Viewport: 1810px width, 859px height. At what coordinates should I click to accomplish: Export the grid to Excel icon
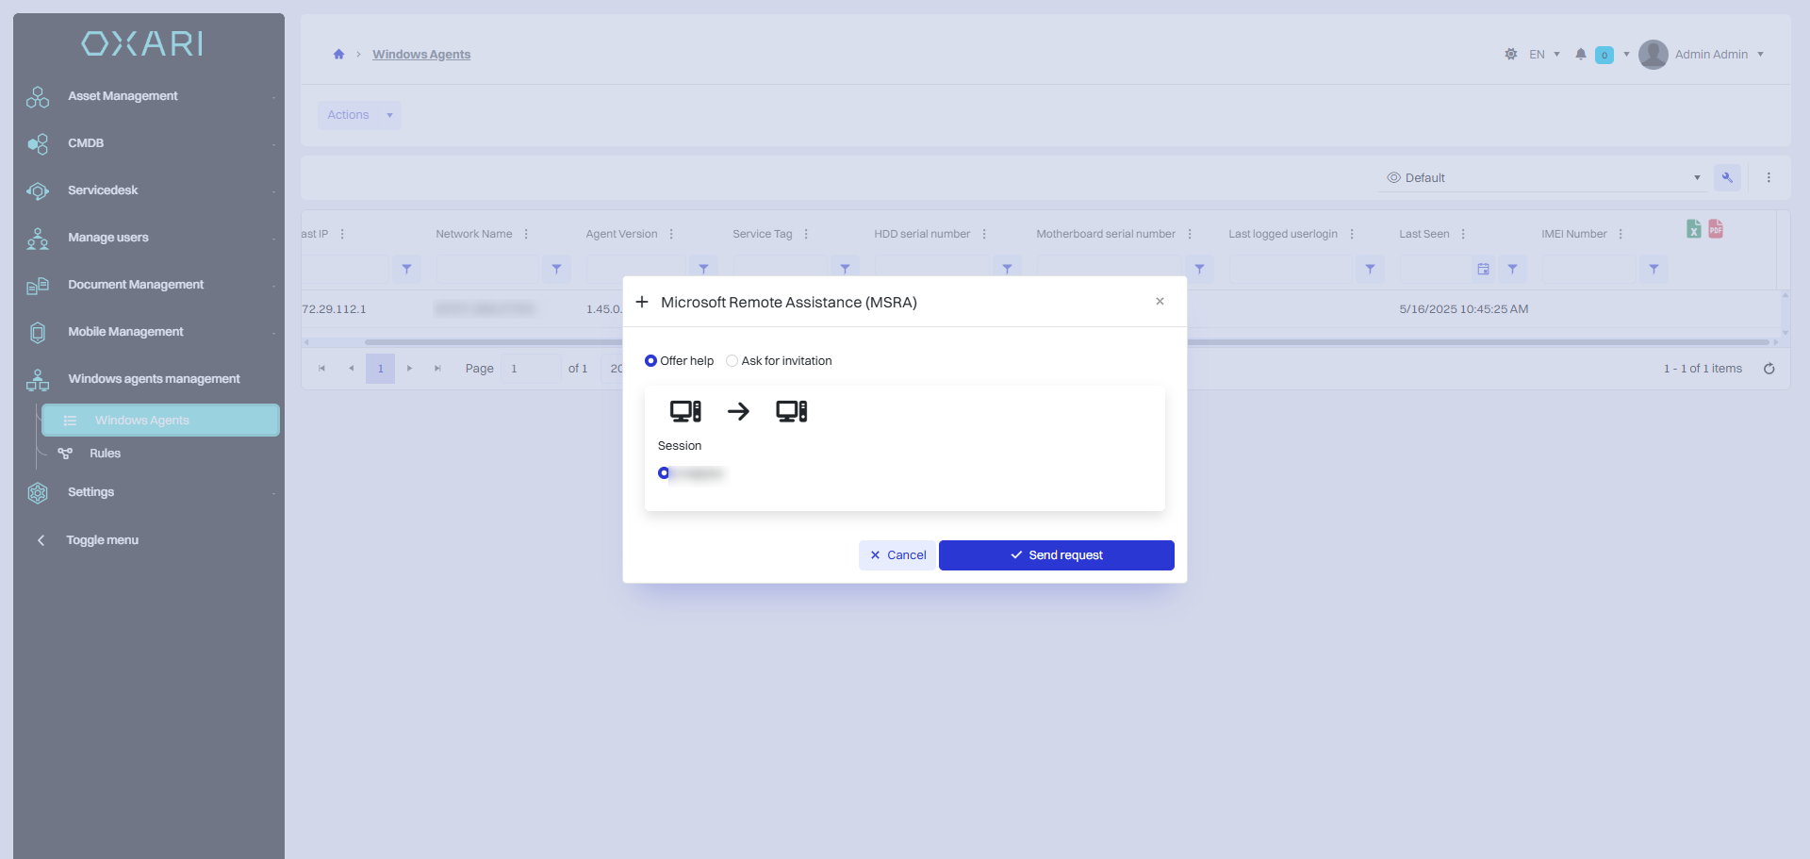pos(1694,229)
